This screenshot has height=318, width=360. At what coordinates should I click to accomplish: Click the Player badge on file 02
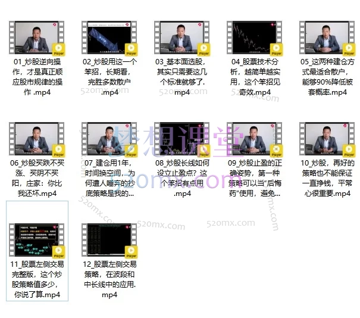coord(131,49)
